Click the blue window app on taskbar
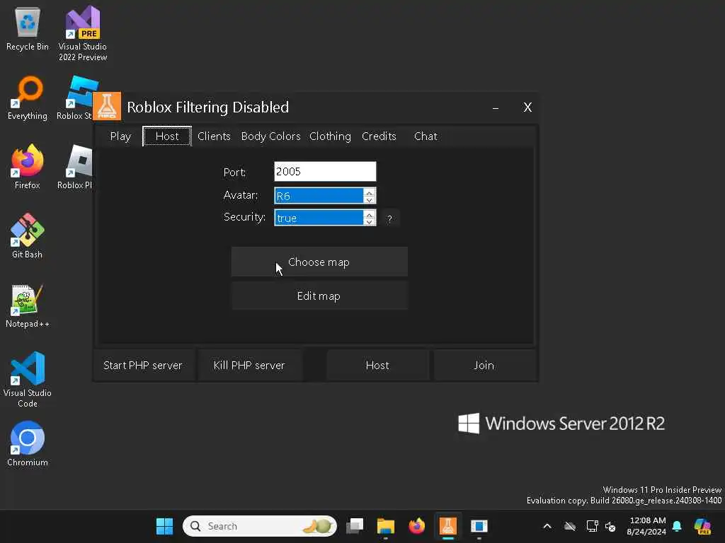Image resolution: width=725 pixels, height=543 pixels. pyautogui.click(x=479, y=526)
